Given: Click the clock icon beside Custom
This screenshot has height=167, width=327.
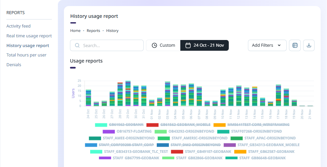Looking at the screenshot, I should click(x=154, y=45).
